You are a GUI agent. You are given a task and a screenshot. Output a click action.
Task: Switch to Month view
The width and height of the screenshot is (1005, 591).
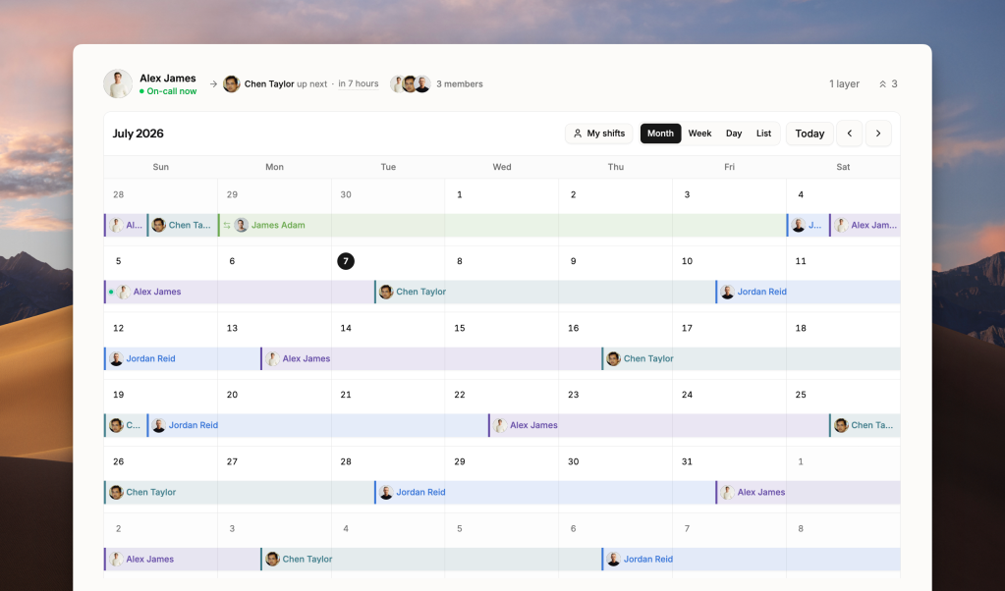tap(660, 134)
